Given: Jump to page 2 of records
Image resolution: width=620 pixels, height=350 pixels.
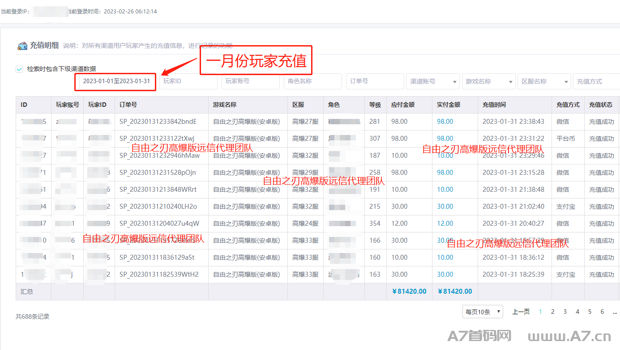Looking at the screenshot, I should (553, 312).
